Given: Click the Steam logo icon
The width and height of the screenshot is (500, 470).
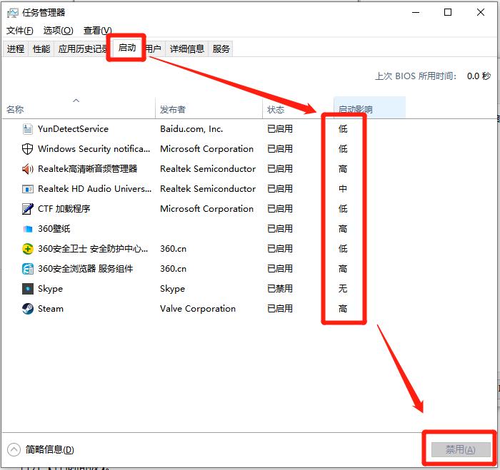Looking at the screenshot, I should pos(27,309).
